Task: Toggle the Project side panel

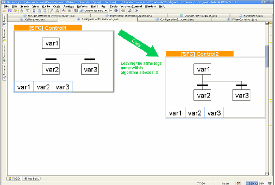Action: [4, 20]
